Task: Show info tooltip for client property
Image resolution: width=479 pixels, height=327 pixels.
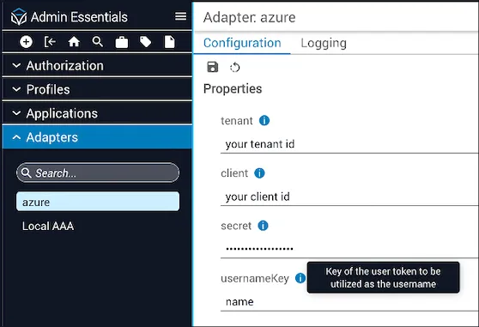Action: 259,173
